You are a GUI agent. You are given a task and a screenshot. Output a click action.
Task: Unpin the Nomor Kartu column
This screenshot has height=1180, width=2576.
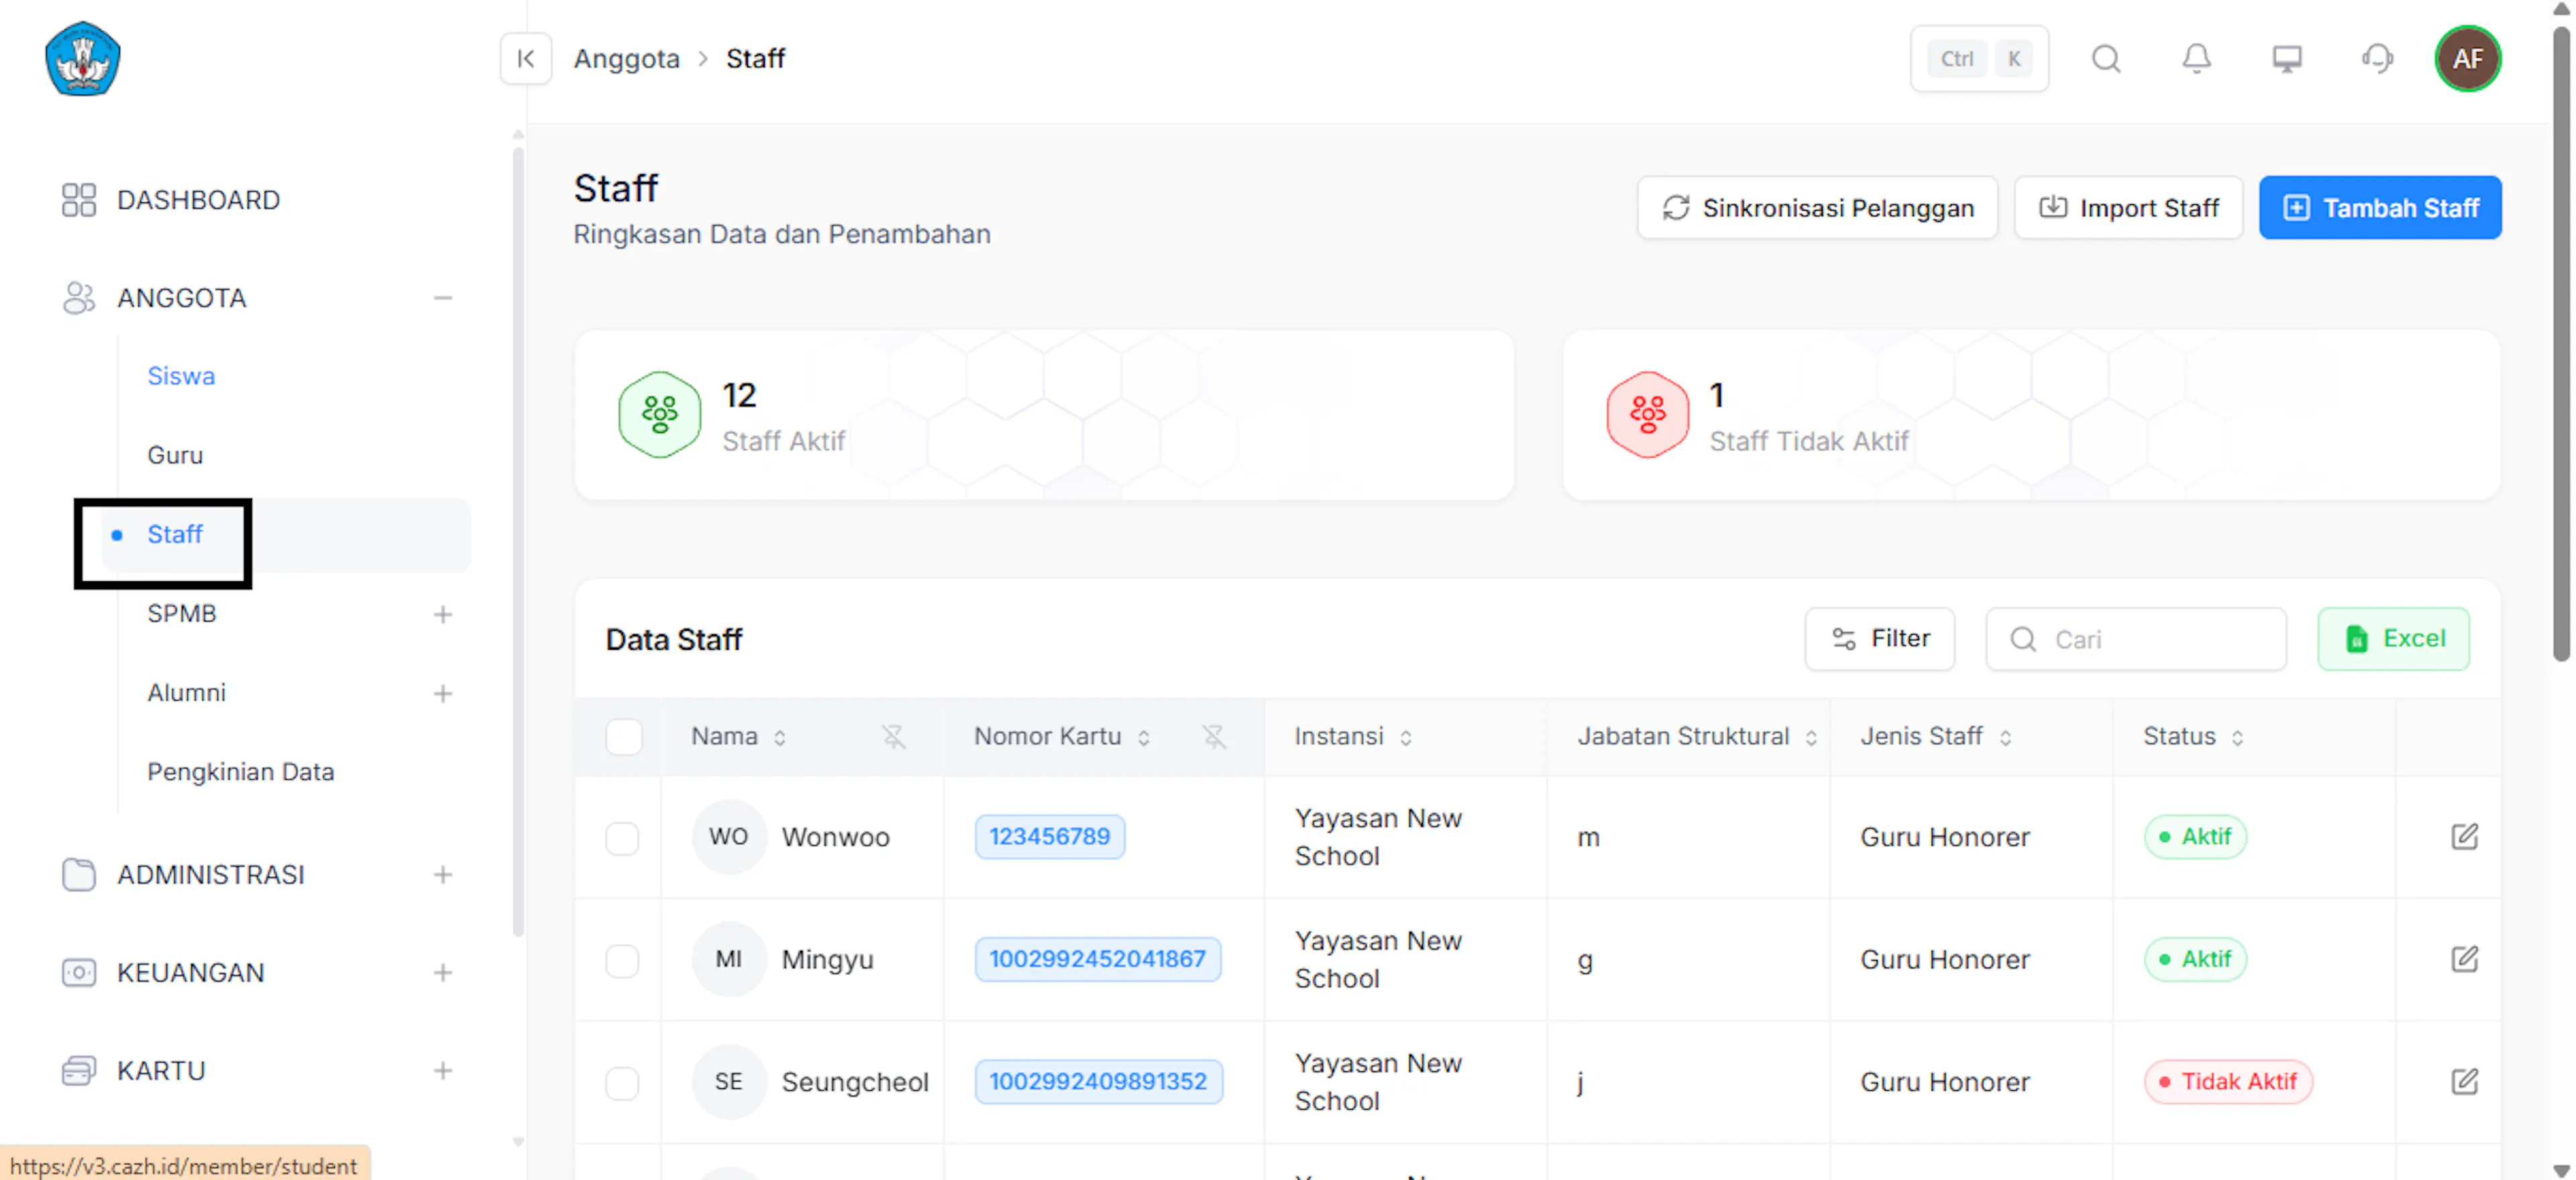[1213, 736]
